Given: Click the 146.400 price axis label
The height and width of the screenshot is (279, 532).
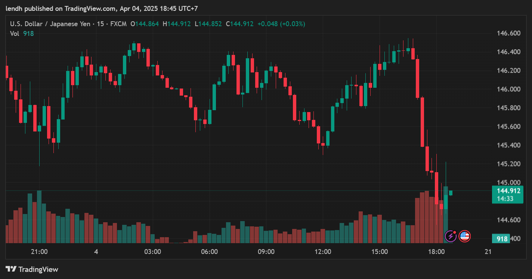Looking at the screenshot, I should click(508, 52).
